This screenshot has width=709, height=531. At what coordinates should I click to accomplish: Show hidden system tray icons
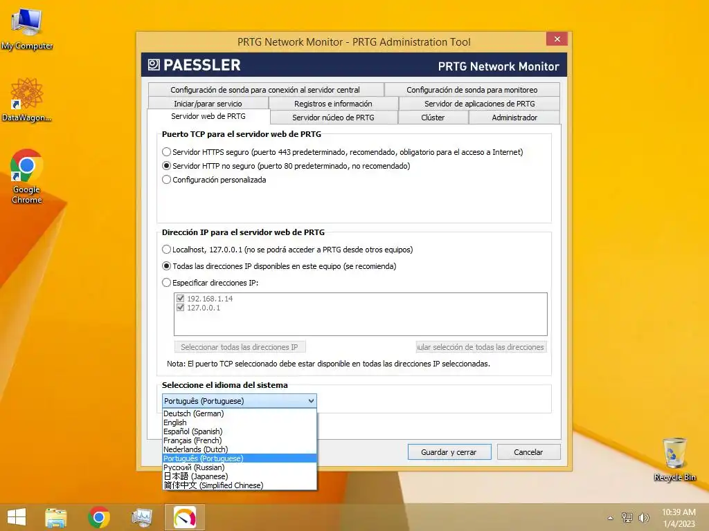[611, 518]
